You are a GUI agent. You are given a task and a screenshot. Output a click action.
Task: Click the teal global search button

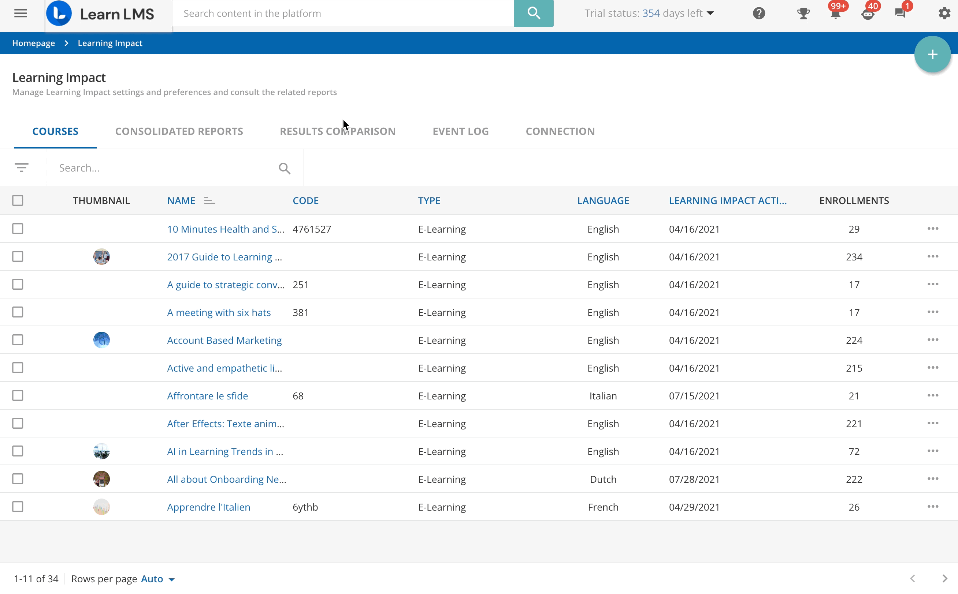click(533, 14)
